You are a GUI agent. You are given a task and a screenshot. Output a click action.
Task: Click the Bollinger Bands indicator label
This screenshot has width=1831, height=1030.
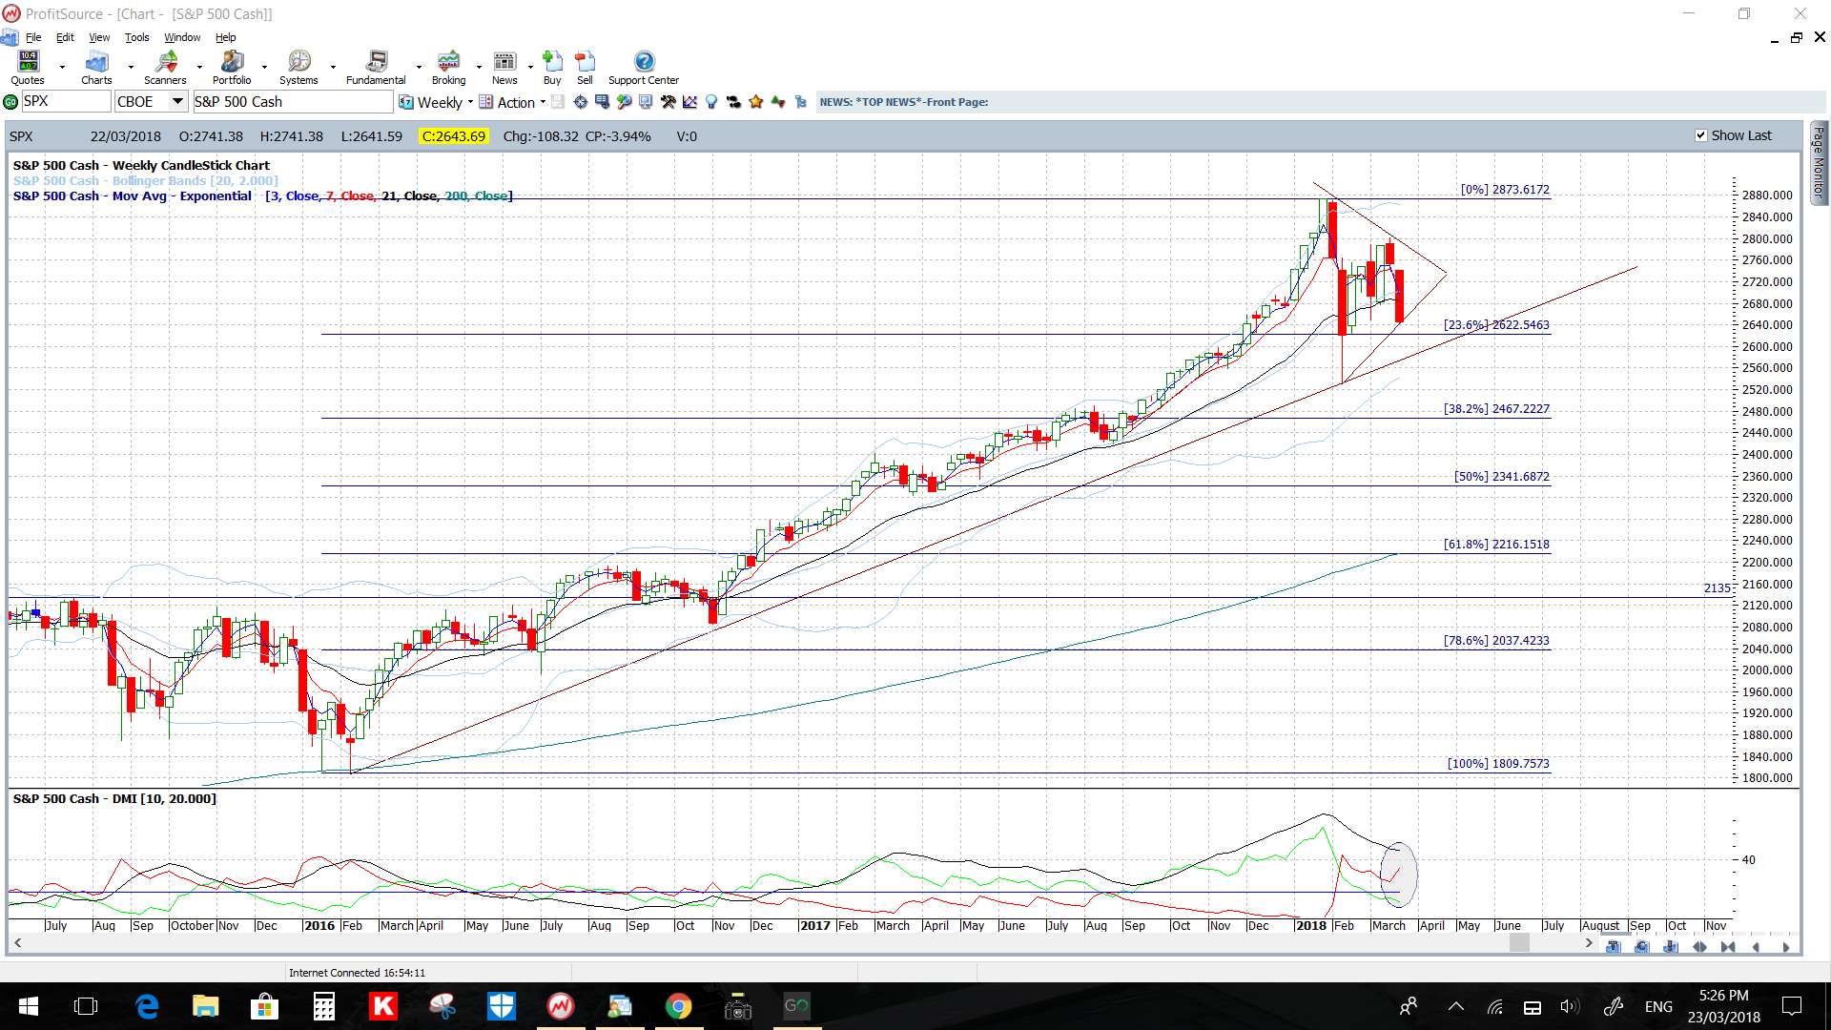(x=146, y=180)
